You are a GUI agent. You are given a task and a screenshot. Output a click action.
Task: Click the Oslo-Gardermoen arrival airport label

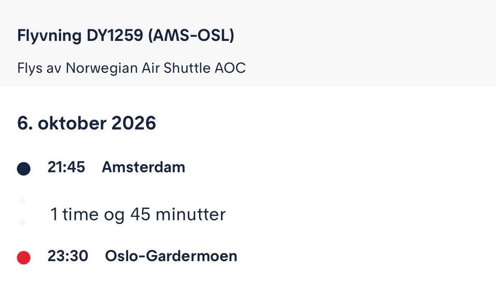(x=171, y=256)
